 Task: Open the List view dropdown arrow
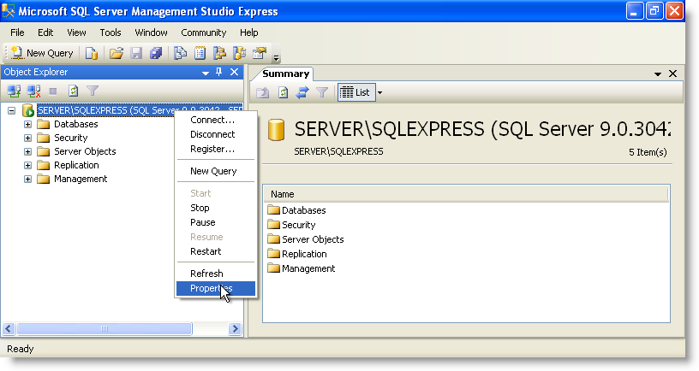(379, 92)
